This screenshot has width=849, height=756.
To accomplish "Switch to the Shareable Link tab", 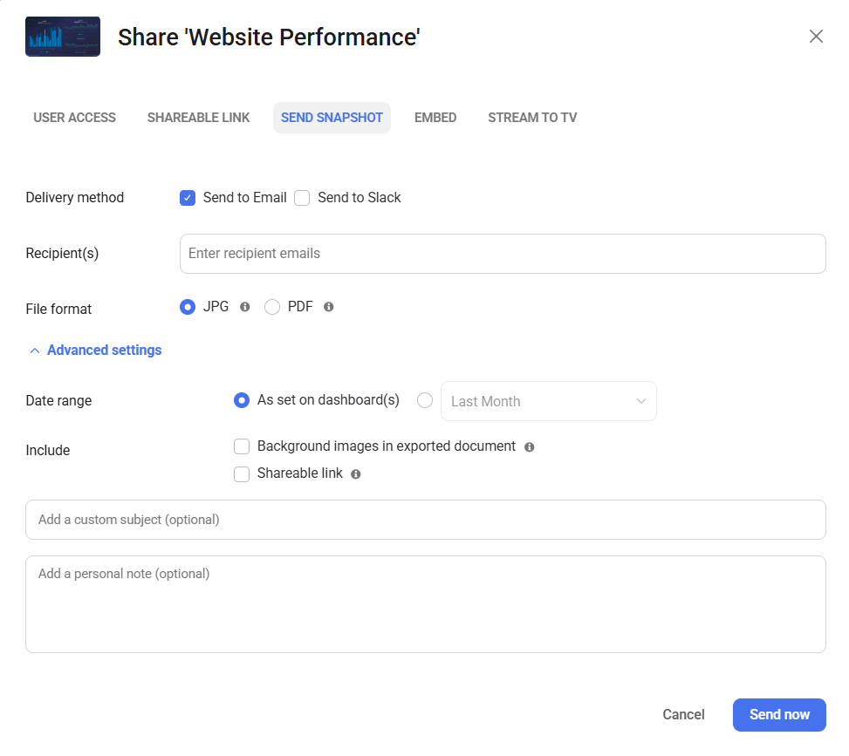I will [198, 118].
